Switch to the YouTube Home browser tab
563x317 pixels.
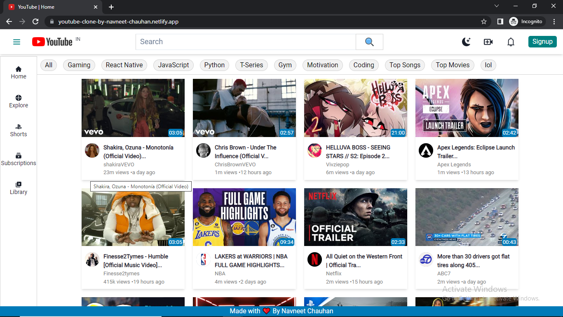click(49, 7)
